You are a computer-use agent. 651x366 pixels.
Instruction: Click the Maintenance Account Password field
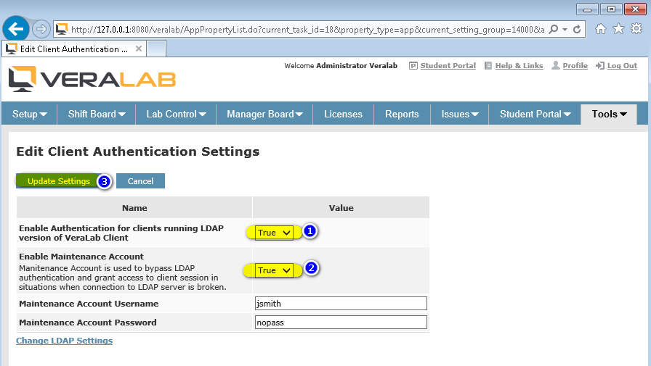coord(341,323)
